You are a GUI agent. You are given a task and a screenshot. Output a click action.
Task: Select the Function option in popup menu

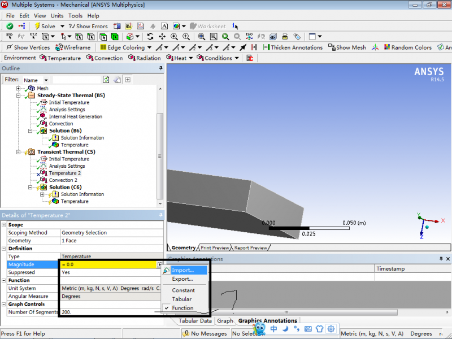click(x=182, y=308)
